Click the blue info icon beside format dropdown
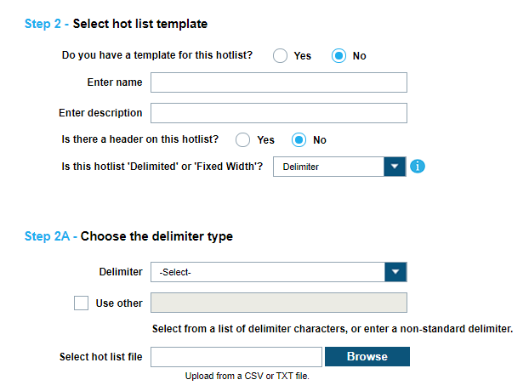Image resolution: width=529 pixels, height=391 pixels. tap(417, 166)
